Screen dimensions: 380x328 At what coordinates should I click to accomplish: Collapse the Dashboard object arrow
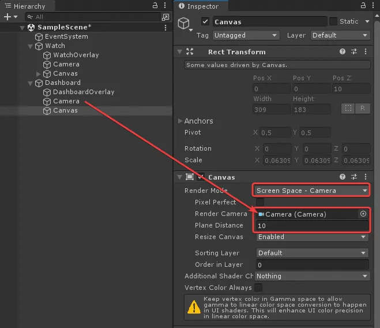coord(31,83)
